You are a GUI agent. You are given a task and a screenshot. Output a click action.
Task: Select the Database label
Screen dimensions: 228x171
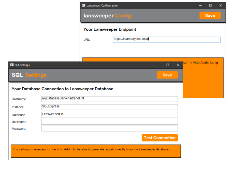coord(18,115)
